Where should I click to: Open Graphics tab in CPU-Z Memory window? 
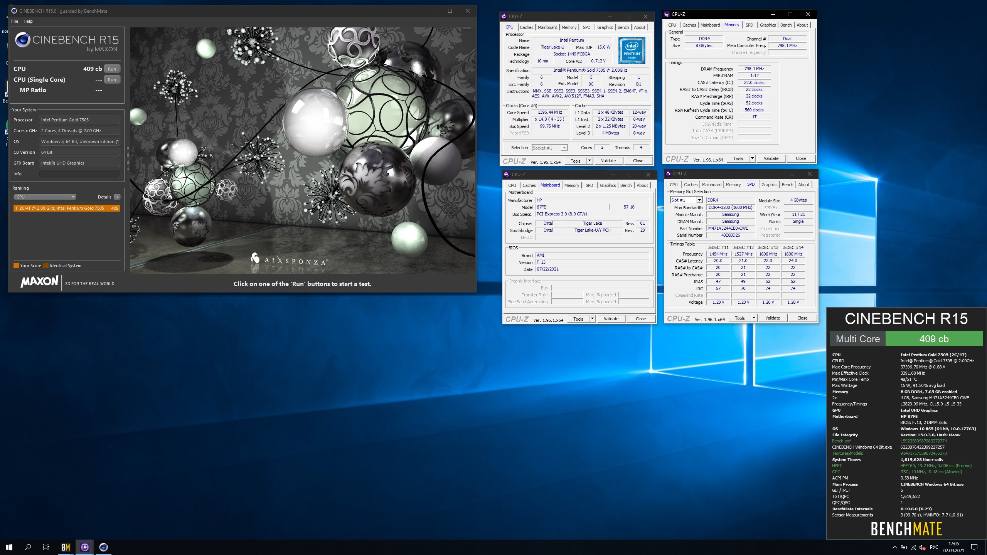(x=768, y=25)
